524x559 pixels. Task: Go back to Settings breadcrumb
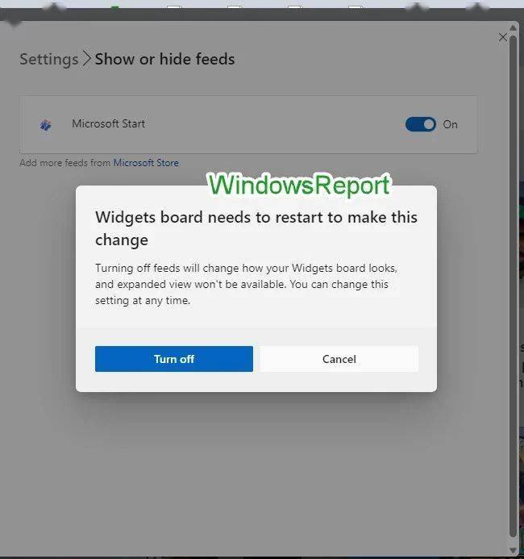(49, 59)
